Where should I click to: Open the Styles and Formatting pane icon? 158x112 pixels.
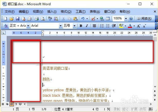[x=6, y=26]
